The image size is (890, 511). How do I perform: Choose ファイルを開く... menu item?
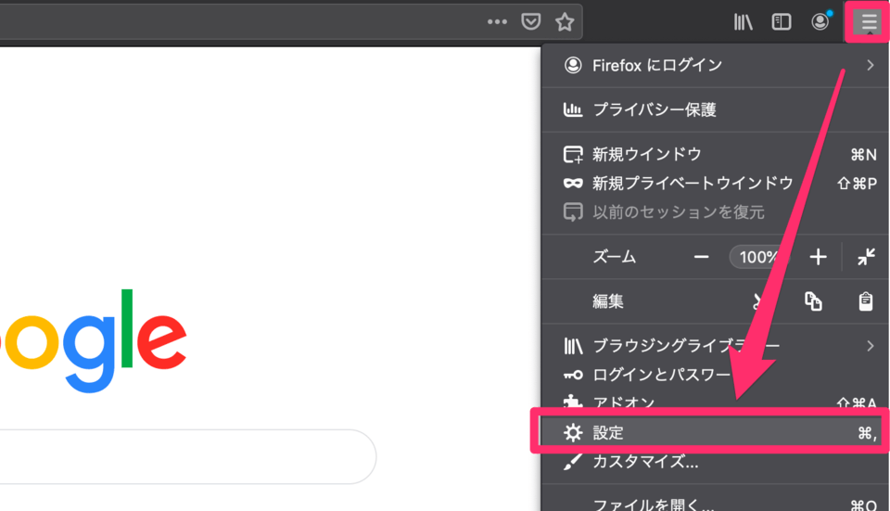click(x=715, y=503)
